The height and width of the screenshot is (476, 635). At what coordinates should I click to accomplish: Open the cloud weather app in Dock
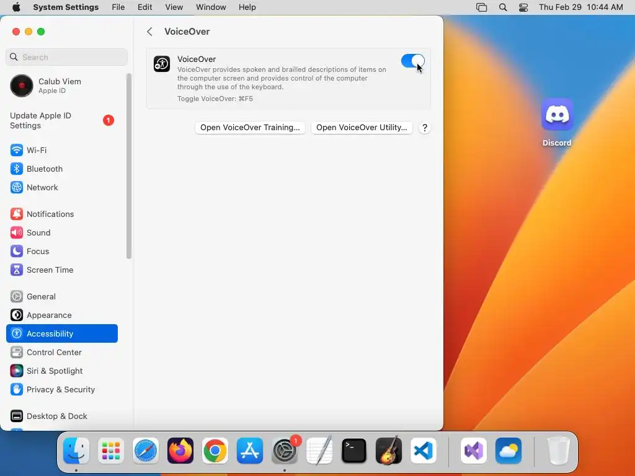tap(508, 451)
